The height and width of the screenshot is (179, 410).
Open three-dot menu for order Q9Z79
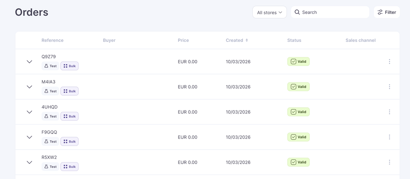click(x=389, y=61)
